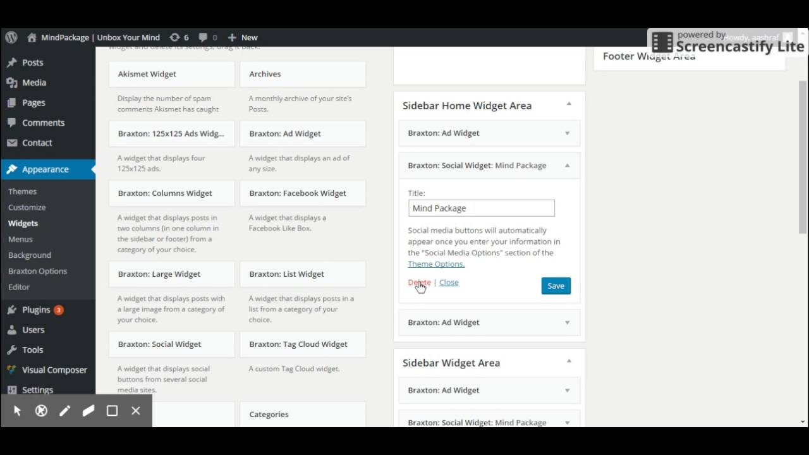The width and height of the screenshot is (809, 455).
Task: Open the Menus submenu item
Action: (20, 239)
